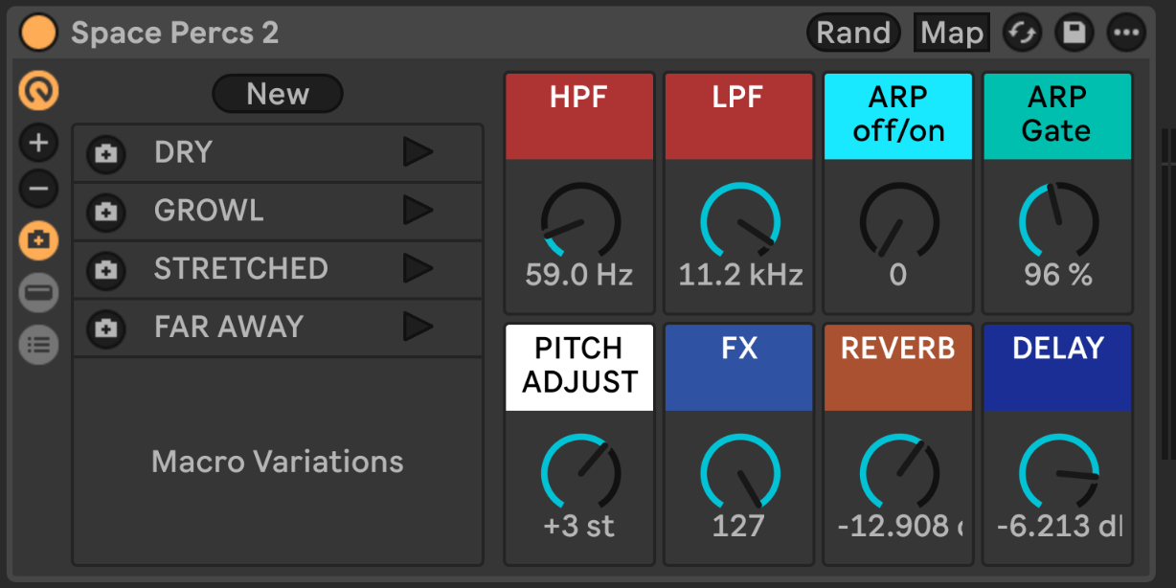Click the plus icon to add macro
The width and height of the screenshot is (1176, 588).
pyautogui.click(x=39, y=144)
